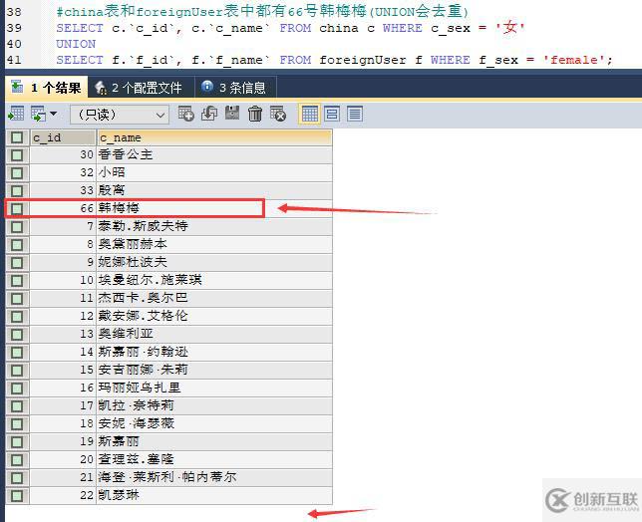
Task: Click the comment on editor line 38
Action: [x=262, y=11]
